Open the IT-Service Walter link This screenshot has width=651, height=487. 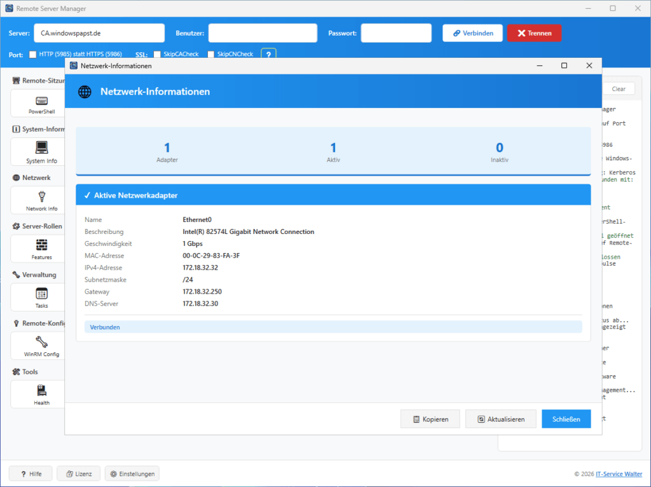click(x=618, y=474)
